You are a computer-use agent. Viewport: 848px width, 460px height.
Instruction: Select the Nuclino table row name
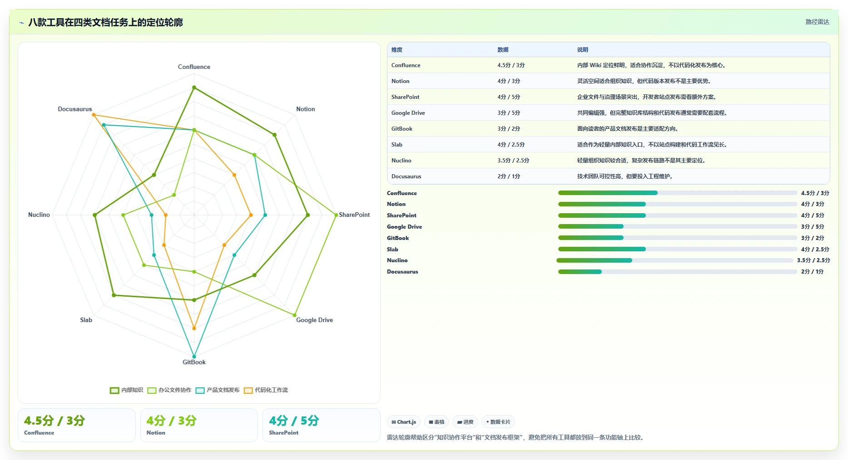[402, 161]
